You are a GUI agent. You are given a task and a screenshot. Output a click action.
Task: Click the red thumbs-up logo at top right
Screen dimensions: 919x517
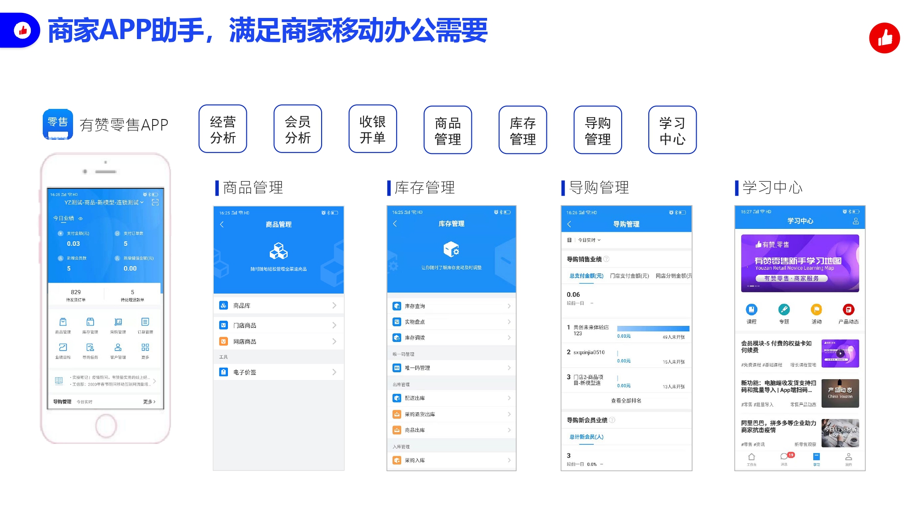coord(884,38)
